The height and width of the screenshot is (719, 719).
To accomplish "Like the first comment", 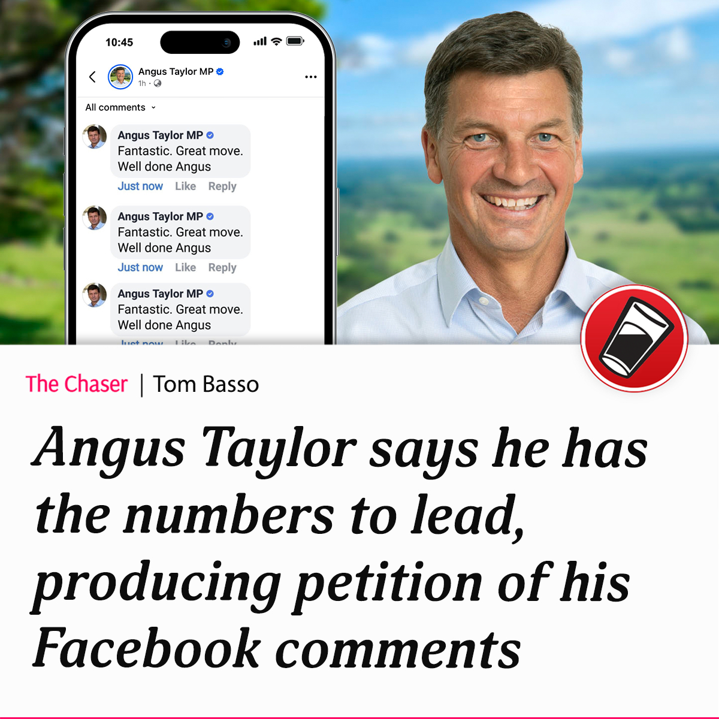I will (x=185, y=186).
